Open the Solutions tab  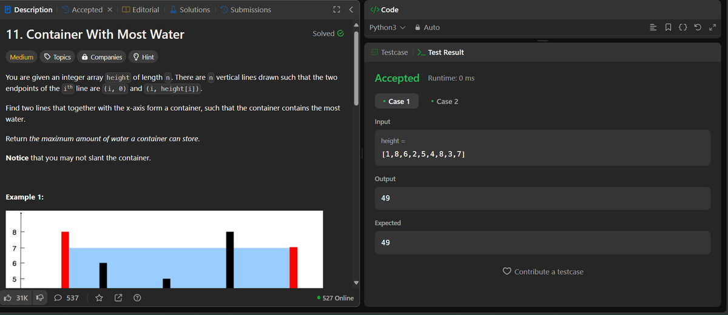(x=190, y=10)
